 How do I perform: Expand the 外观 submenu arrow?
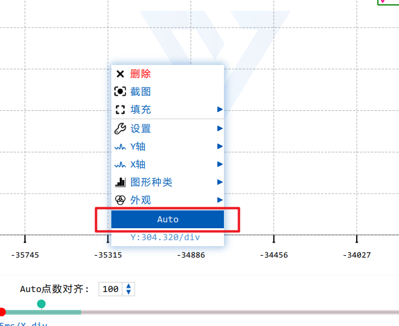click(220, 200)
